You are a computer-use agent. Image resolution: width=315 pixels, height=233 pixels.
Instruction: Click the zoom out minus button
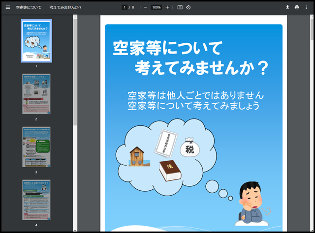click(x=146, y=7)
